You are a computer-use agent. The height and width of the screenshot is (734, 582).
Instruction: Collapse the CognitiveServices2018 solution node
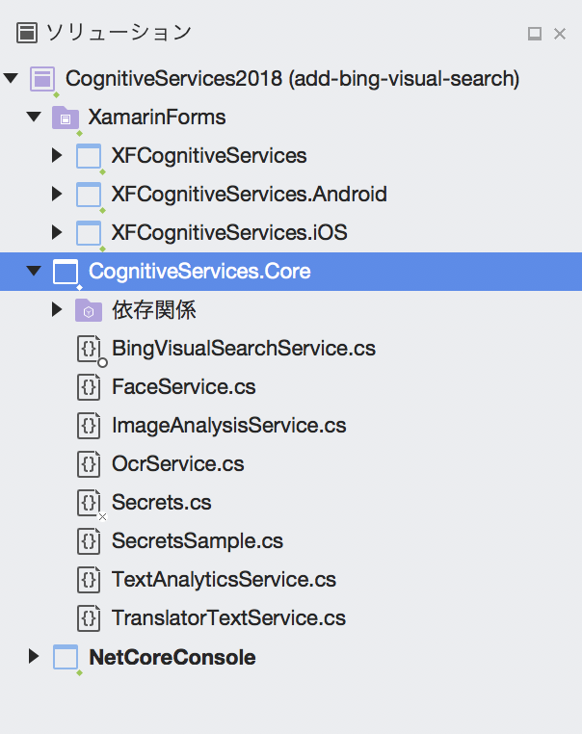click(11, 78)
